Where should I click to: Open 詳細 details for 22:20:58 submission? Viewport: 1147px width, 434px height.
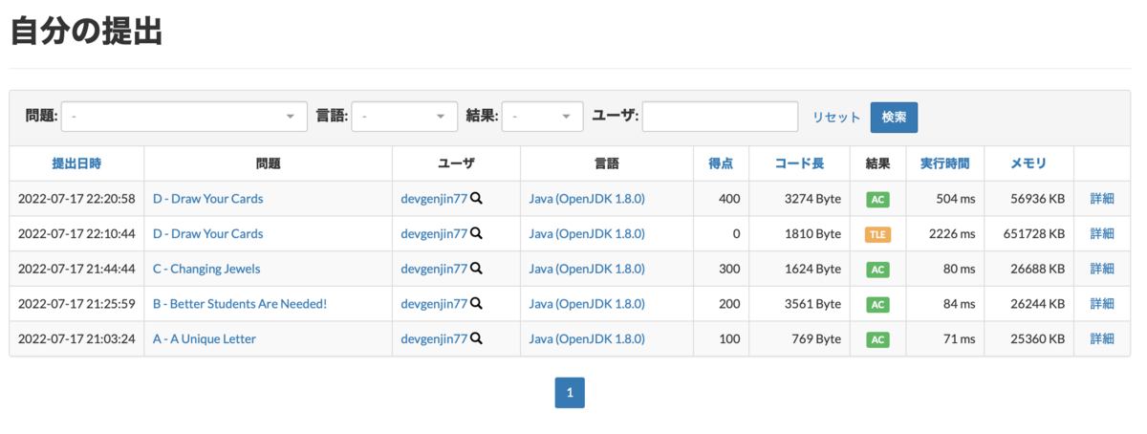[x=1102, y=199]
